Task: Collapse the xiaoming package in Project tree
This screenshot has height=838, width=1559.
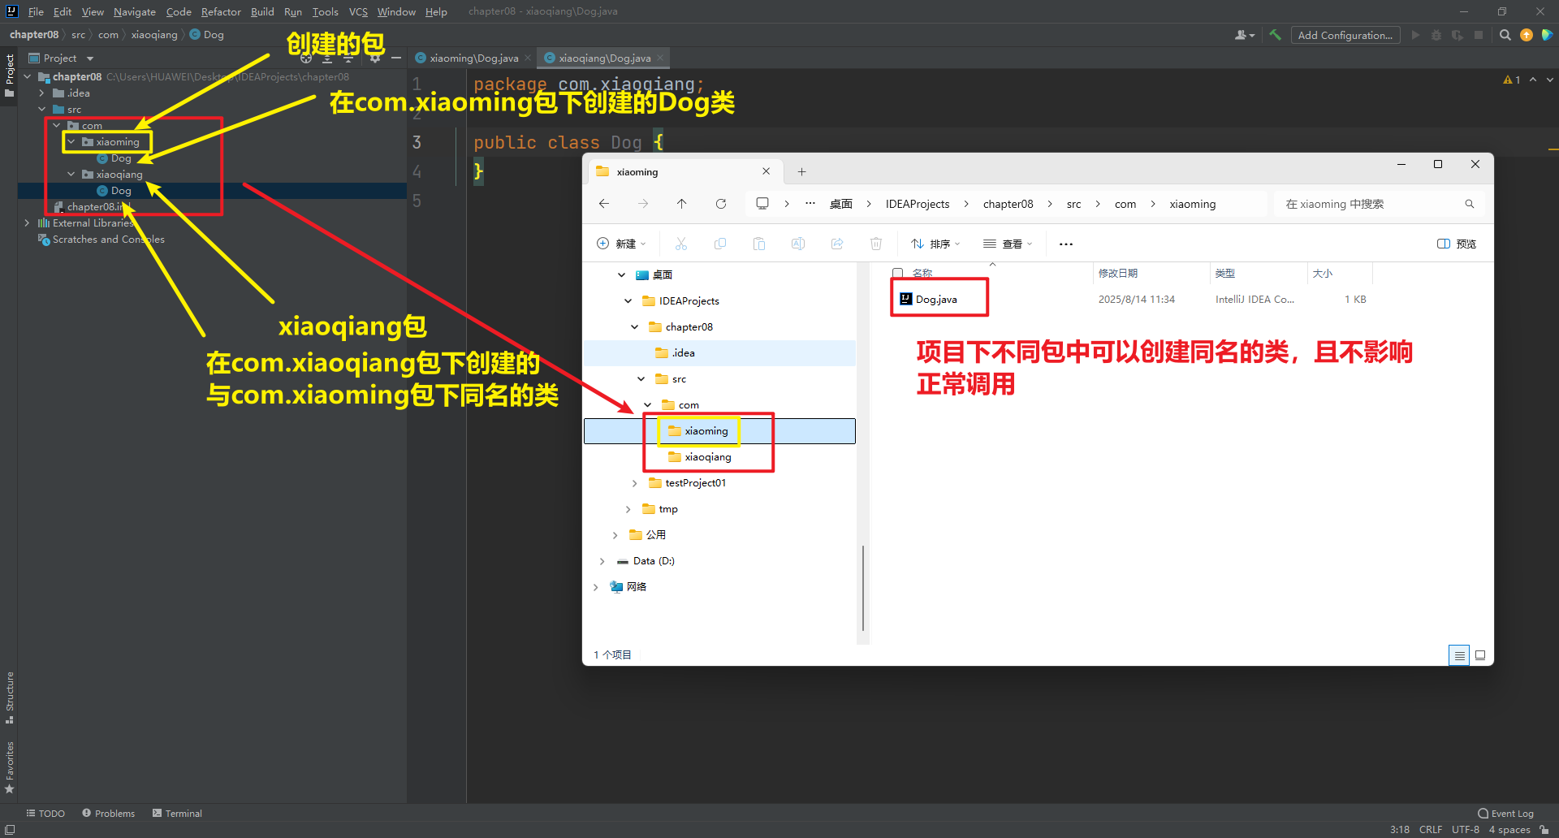Action: 71,141
